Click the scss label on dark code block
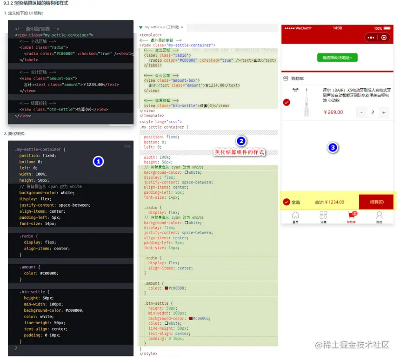400x360 pixels. point(127,146)
